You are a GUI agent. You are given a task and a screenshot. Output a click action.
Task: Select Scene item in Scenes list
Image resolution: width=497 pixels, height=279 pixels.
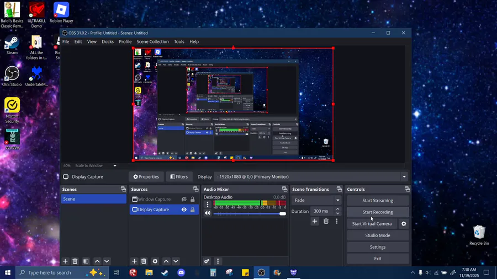click(93, 199)
